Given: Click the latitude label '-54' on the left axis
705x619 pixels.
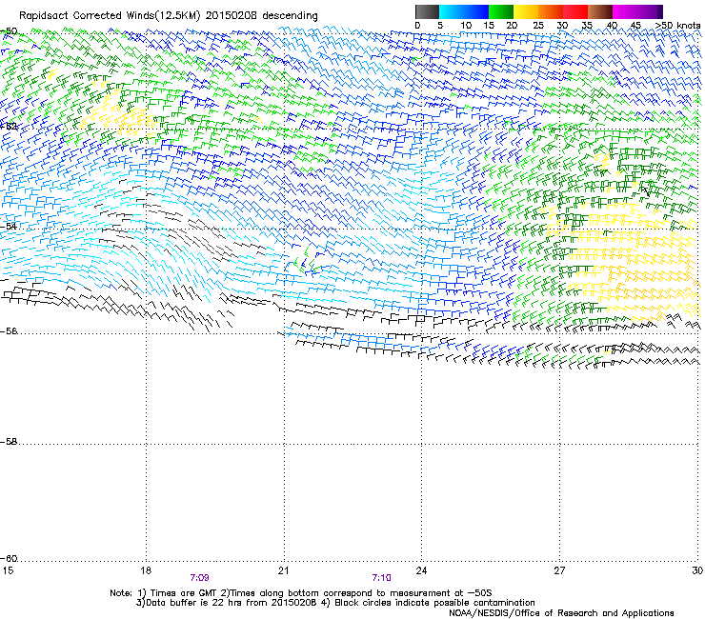Looking at the screenshot, I should (9, 227).
